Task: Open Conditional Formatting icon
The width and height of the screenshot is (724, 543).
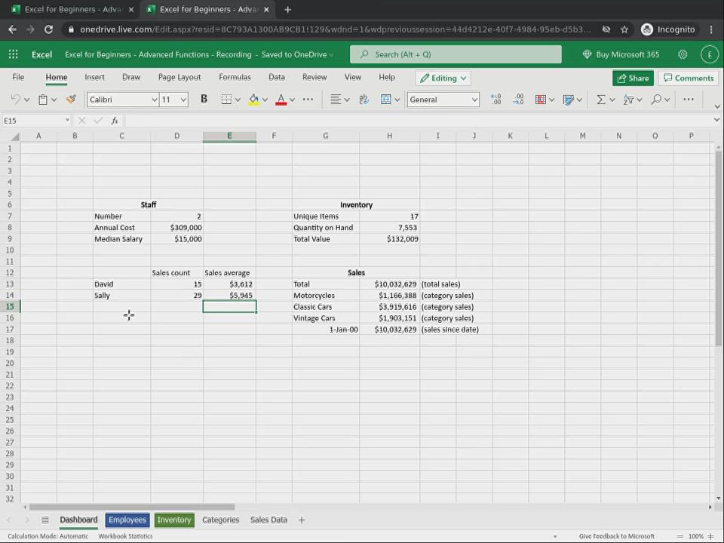Action: tap(540, 100)
